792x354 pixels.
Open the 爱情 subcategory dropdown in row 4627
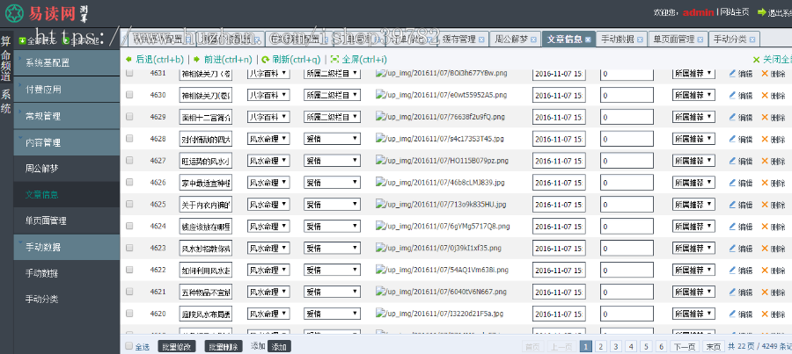point(332,161)
